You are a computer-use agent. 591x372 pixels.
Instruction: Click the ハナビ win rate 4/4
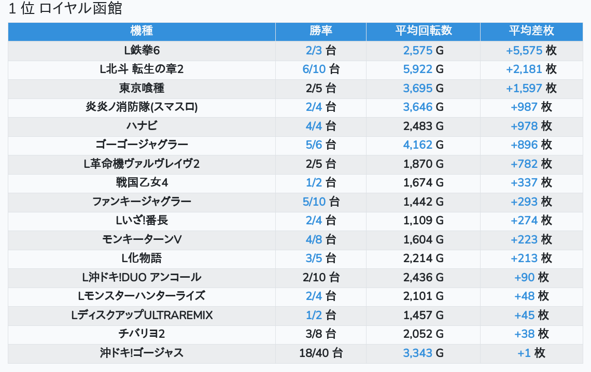314,126
